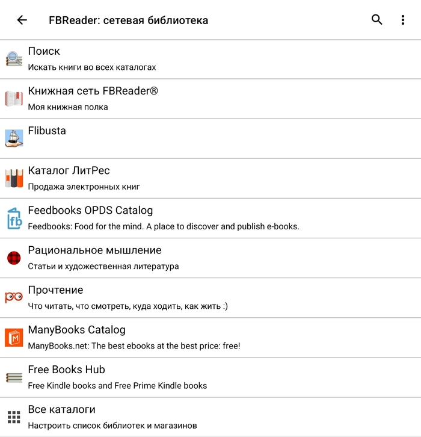The height and width of the screenshot is (437, 421).
Task: Tap the Flibusta ship icon
Action: coord(14,138)
